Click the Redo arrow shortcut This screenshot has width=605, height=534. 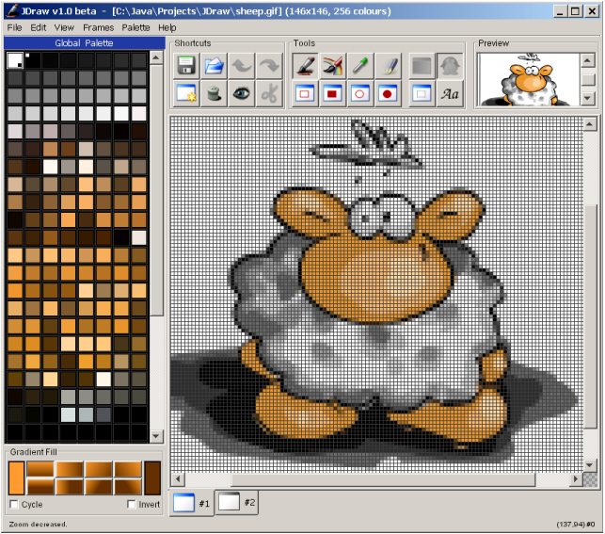point(269,66)
